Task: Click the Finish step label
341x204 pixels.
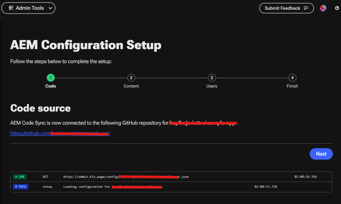Action: [x=292, y=86]
